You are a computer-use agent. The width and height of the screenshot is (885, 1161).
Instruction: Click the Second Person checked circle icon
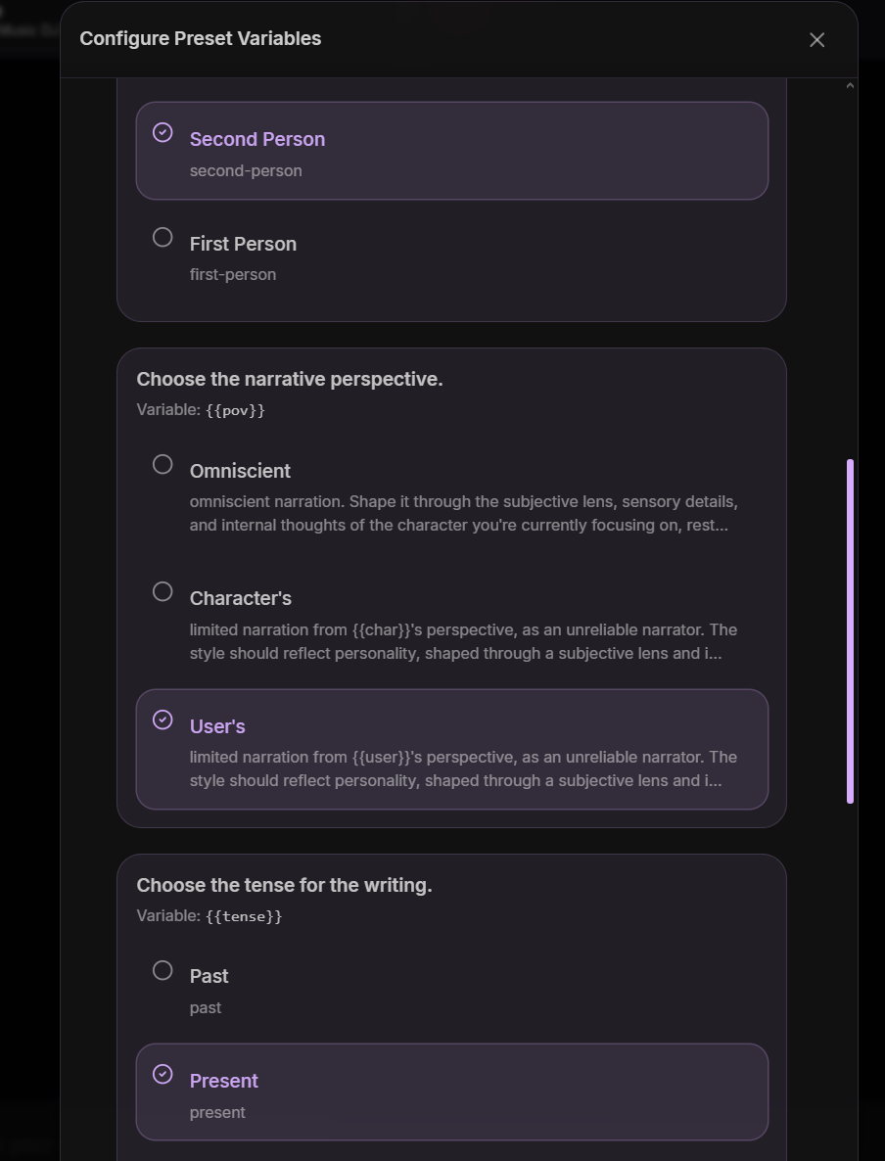163,132
